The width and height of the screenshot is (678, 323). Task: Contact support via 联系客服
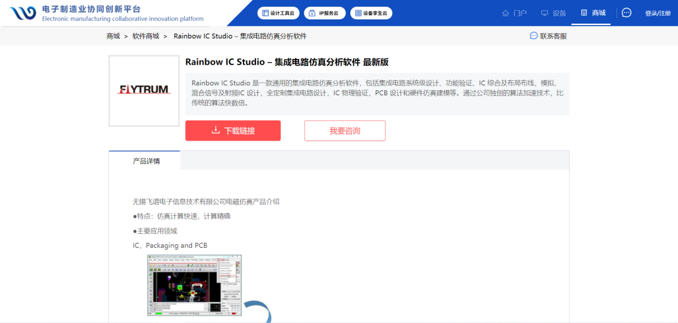click(x=548, y=36)
